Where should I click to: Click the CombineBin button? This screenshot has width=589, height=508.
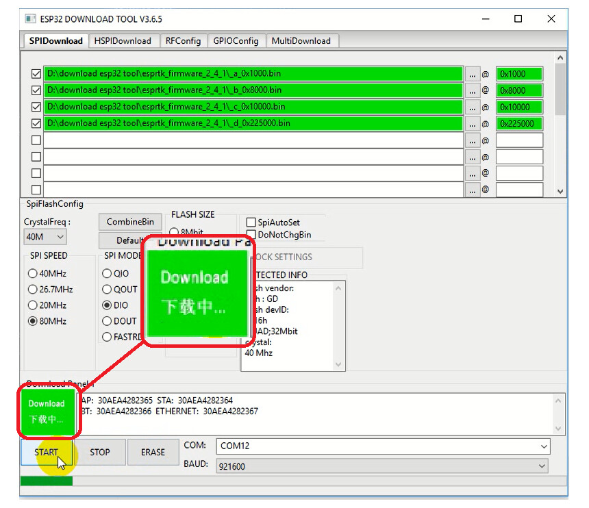tap(130, 222)
